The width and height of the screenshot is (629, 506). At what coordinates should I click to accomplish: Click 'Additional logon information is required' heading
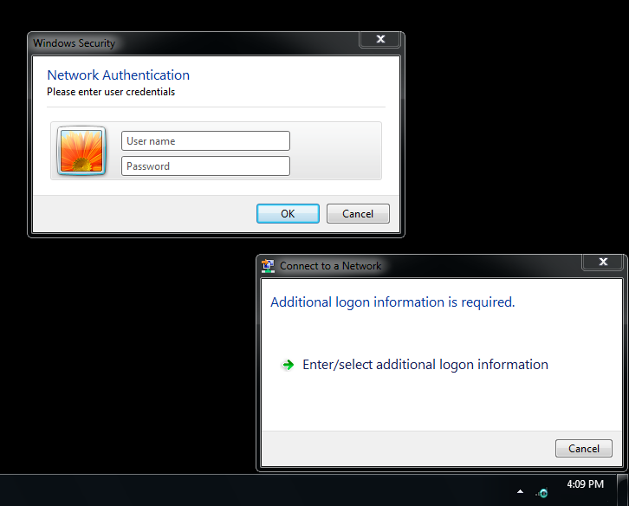click(392, 302)
